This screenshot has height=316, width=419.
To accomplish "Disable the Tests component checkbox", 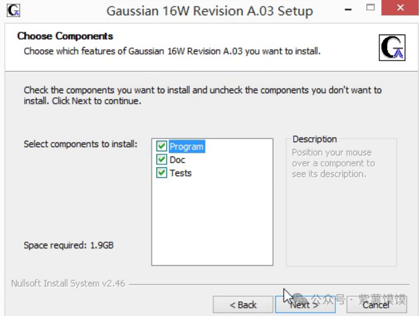I will click(162, 173).
